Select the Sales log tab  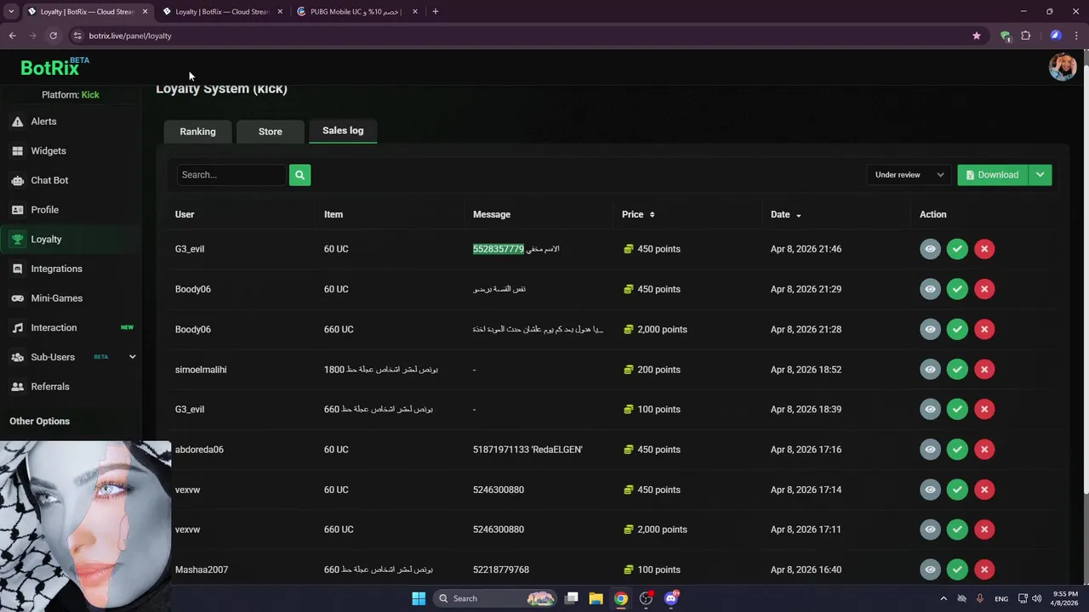pyautogui.click(x=343, y=131)
